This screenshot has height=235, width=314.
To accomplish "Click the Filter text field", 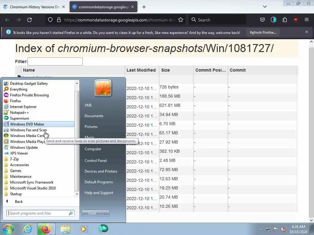I will [x=55, y=61].
